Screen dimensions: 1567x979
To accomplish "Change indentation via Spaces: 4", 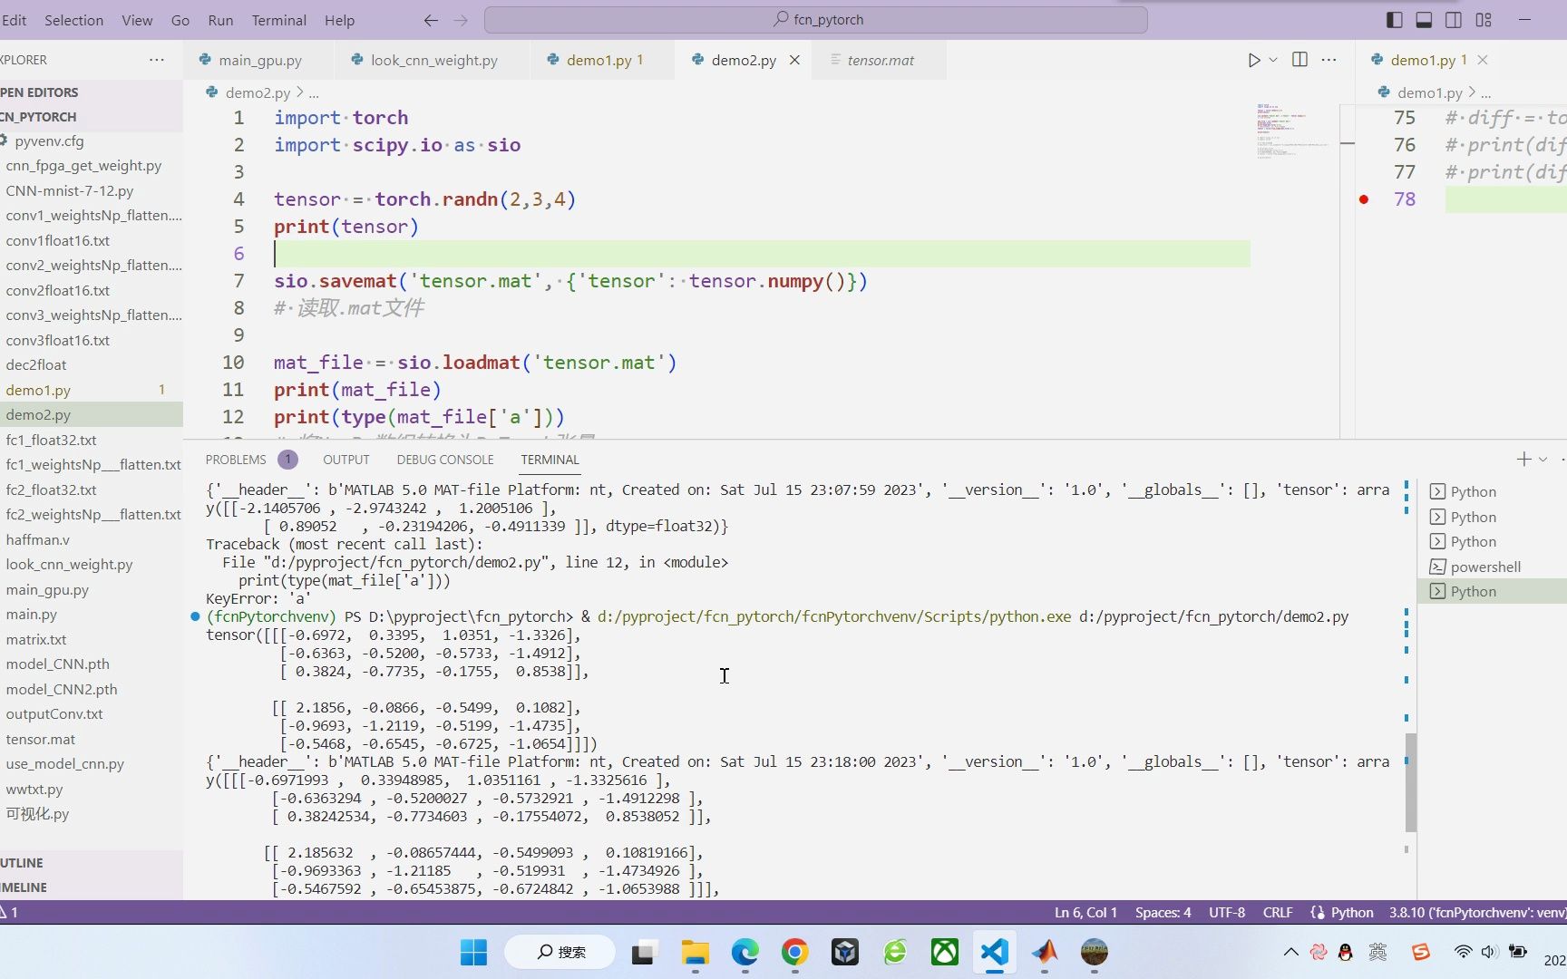I will pos(1163,912).
